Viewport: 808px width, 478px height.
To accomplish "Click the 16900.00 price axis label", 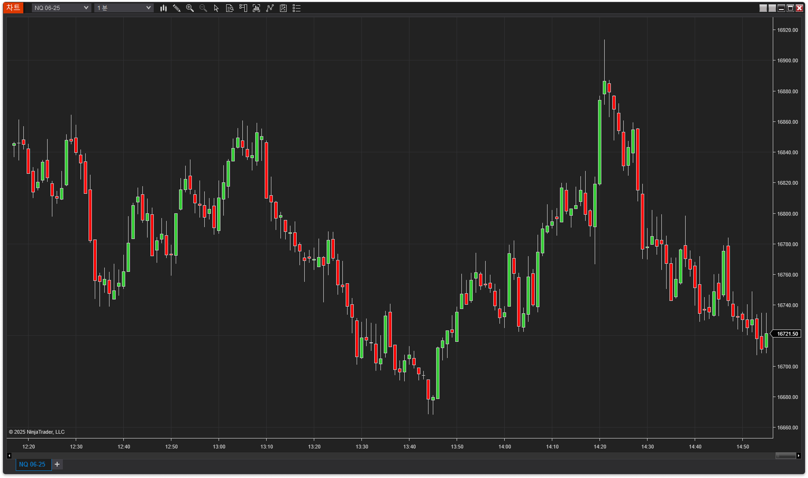I will click(788, 60).
